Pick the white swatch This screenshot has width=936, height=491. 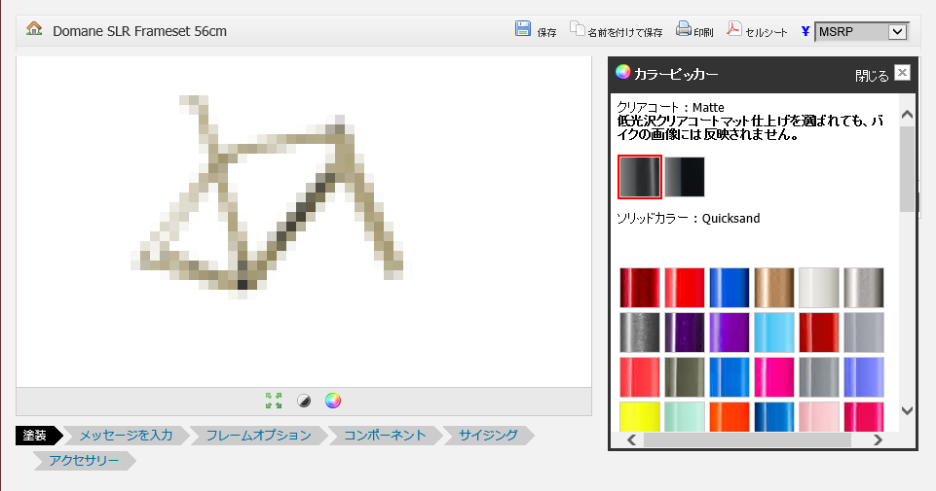(819, 288)
